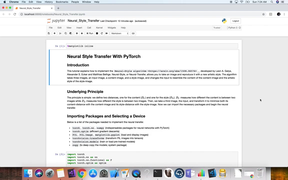Save notebook with the floppy disk icon
Image resolution: width=288 pixels, height=180 pixels.
49,33
